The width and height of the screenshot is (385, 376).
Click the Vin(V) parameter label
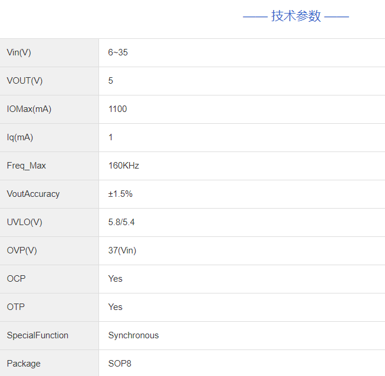click(x=19, y=52)
